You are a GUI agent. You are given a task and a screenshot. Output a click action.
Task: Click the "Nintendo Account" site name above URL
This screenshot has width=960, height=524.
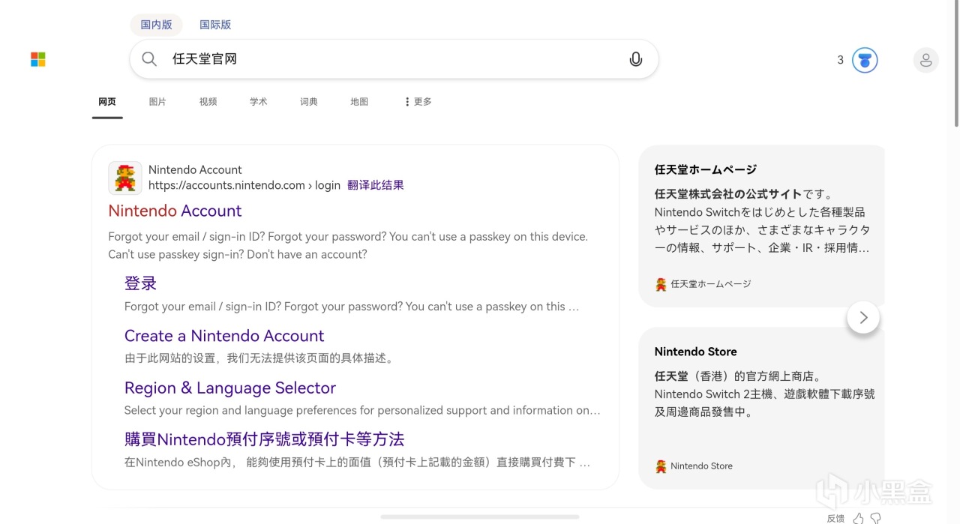(x=195, y=169)
